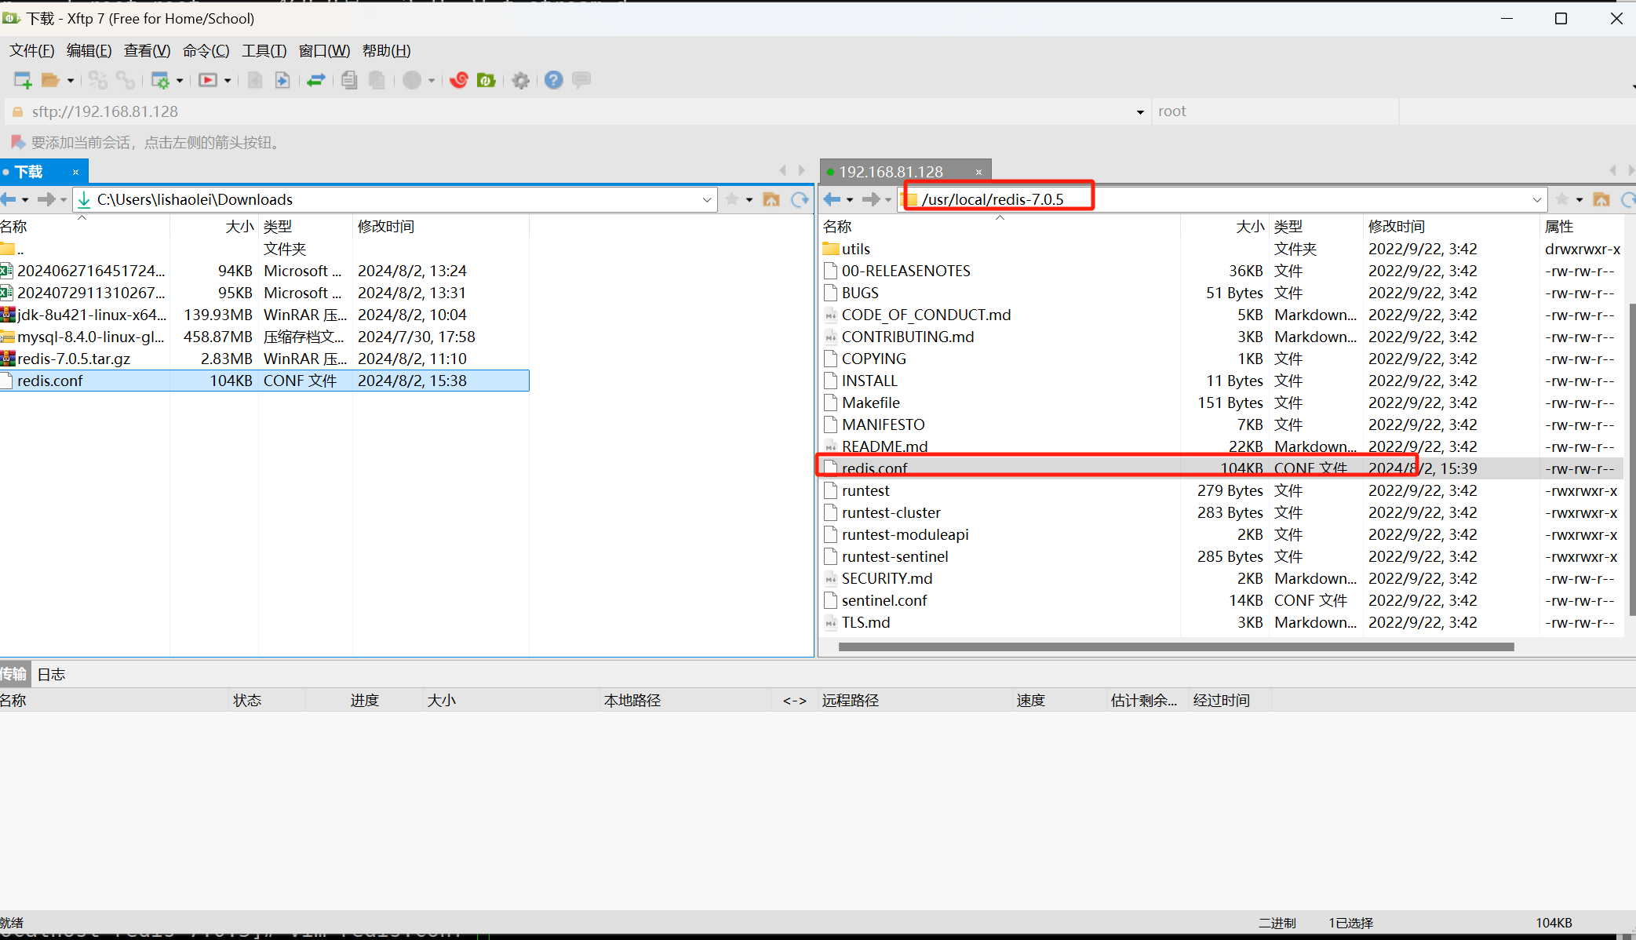The width and height of the screenshot is (1636, 940).
Task: Click the blue Help question mark icon
Action: pyautogui.click(x=553, y=80)
